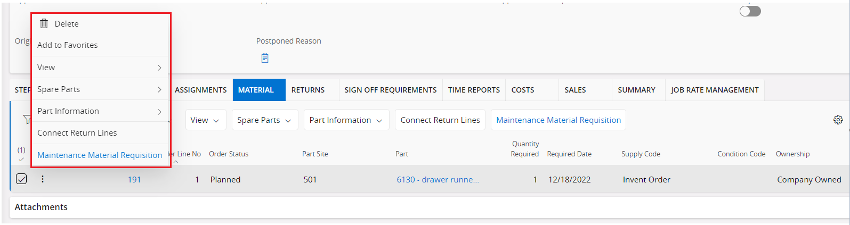
Task: Click the Connect Return Lines toolbar button
Action: point(440,120)
